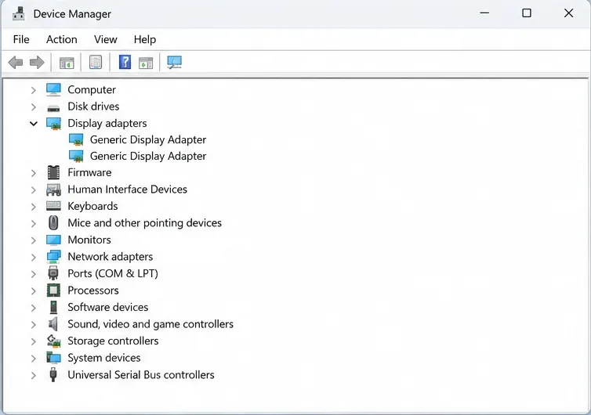The height and width of the screenshot is (415, 591).
Task: Click Scan for hardware changes icon
Action: (175, 63)
